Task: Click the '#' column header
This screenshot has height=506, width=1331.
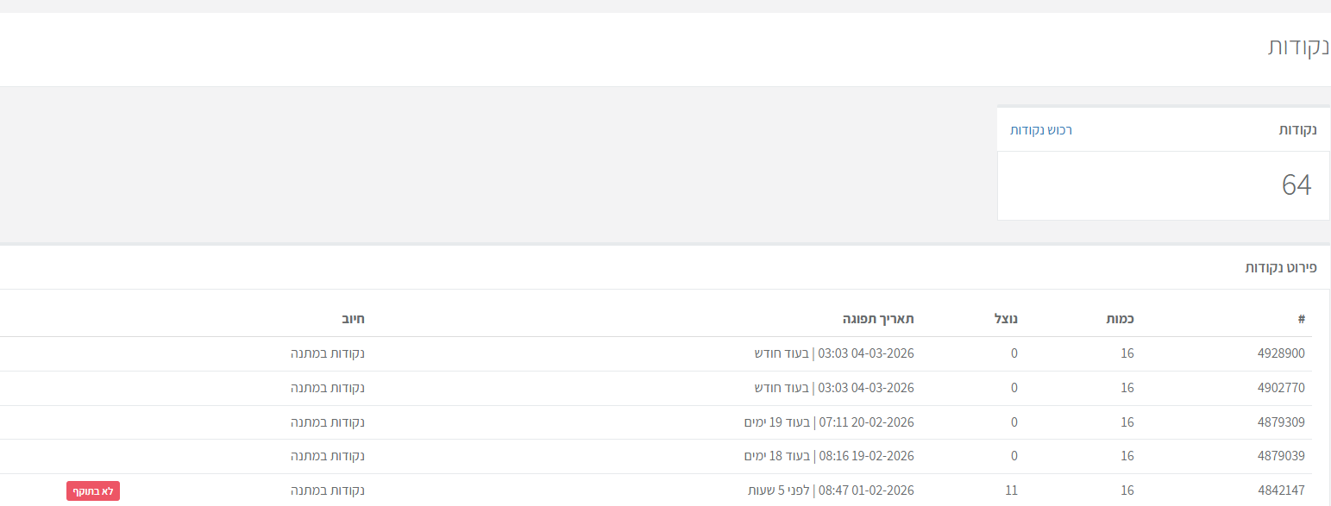Action: pyautogui.click(x=1301, y=319)
